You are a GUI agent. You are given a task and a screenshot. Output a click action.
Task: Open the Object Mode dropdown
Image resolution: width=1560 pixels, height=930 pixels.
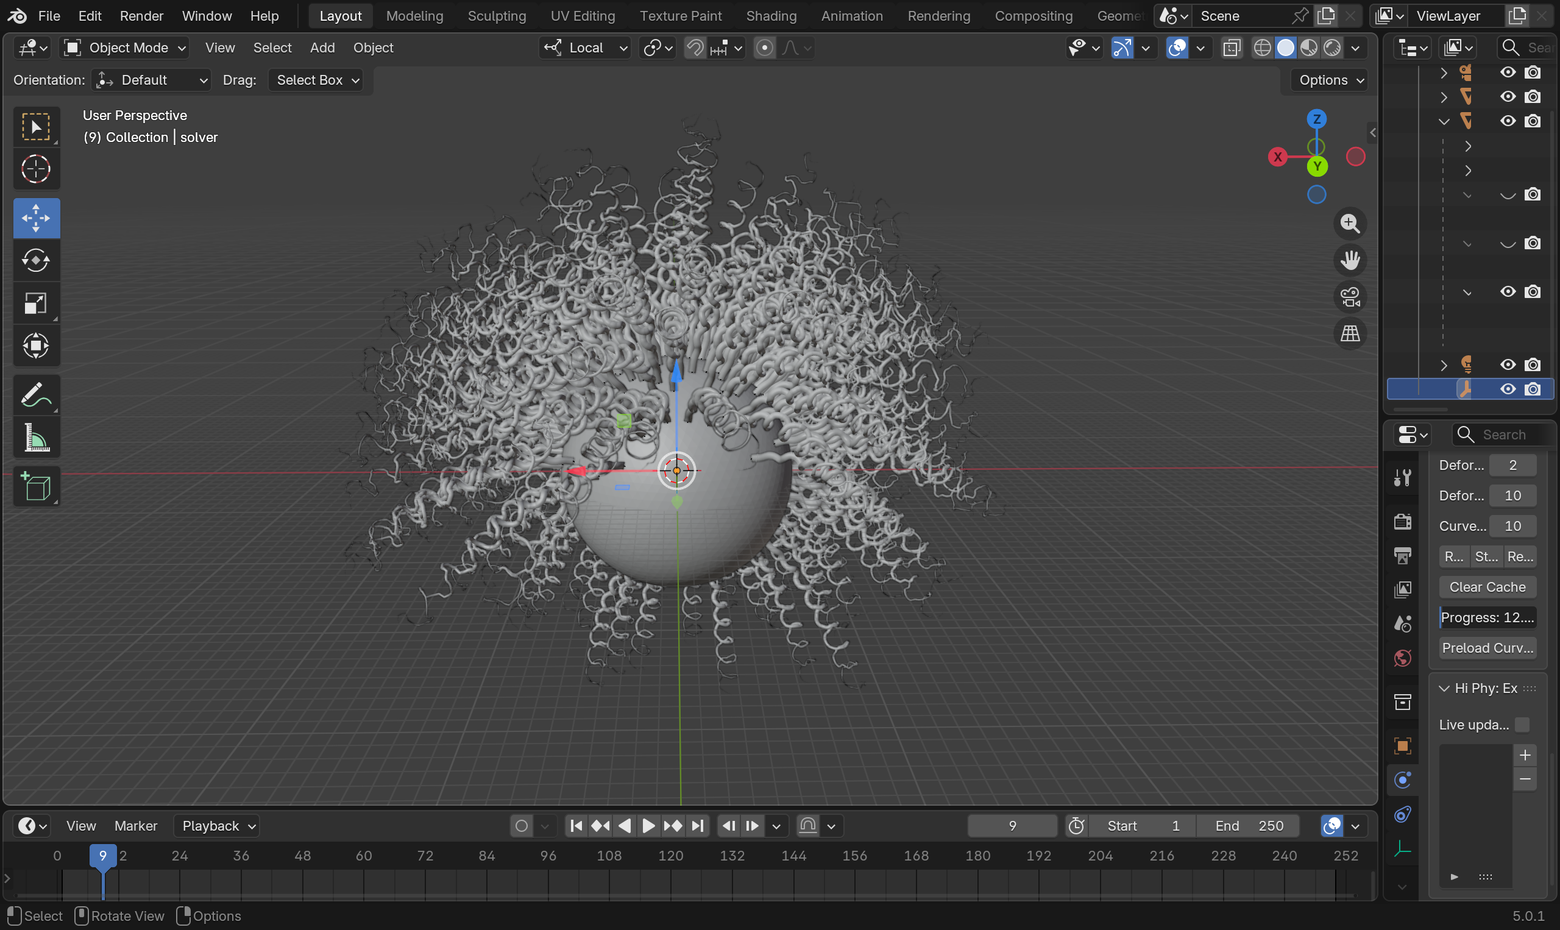[x=125, y=48]
